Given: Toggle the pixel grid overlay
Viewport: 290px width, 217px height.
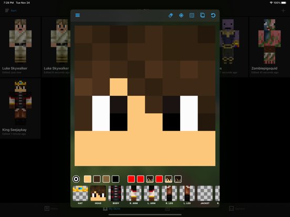Looking at the screenshot, I should (192, 15).
